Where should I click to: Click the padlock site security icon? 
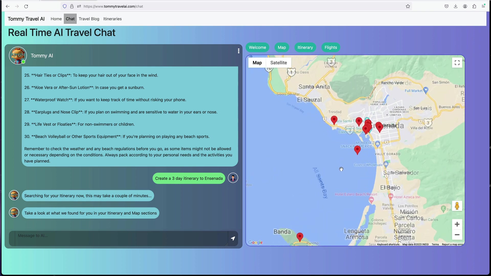click(x=72, y=6)
